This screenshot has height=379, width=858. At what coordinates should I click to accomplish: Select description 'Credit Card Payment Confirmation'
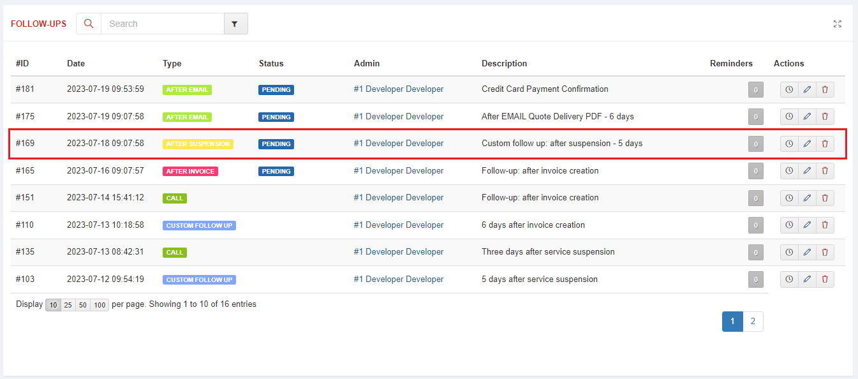(x=545, y=89)
